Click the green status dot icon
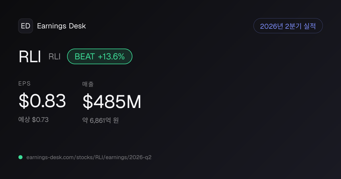This screenshot has height=179, width=341. tap(20, 157)
